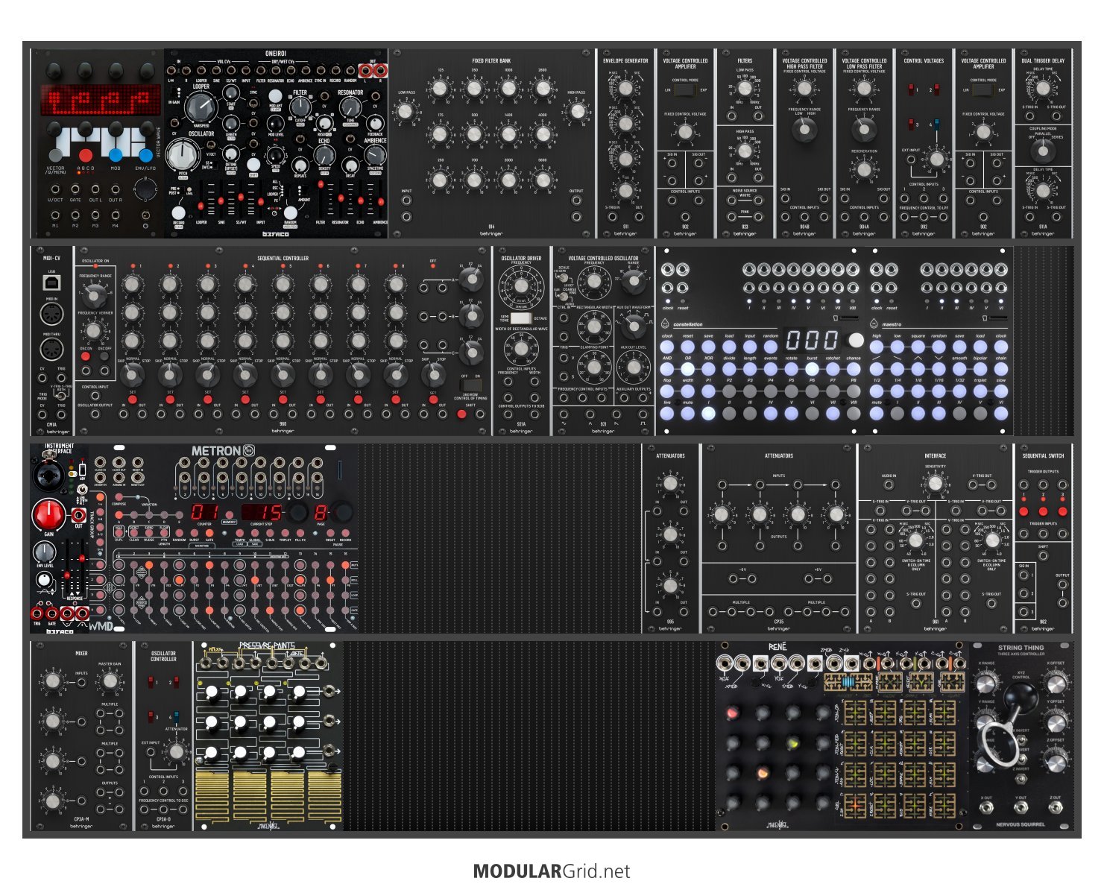Click the square wave output on the 921 oscillator
The height and width of the screenshot is (887, 1104).
[641, 414]
